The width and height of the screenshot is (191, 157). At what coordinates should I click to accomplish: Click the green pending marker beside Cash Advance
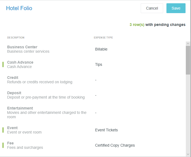point(3,64)
